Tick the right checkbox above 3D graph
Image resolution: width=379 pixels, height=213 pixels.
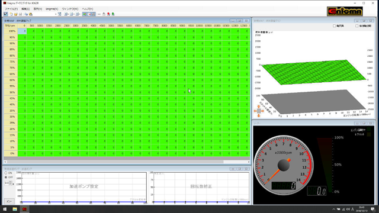pos(356,26)
